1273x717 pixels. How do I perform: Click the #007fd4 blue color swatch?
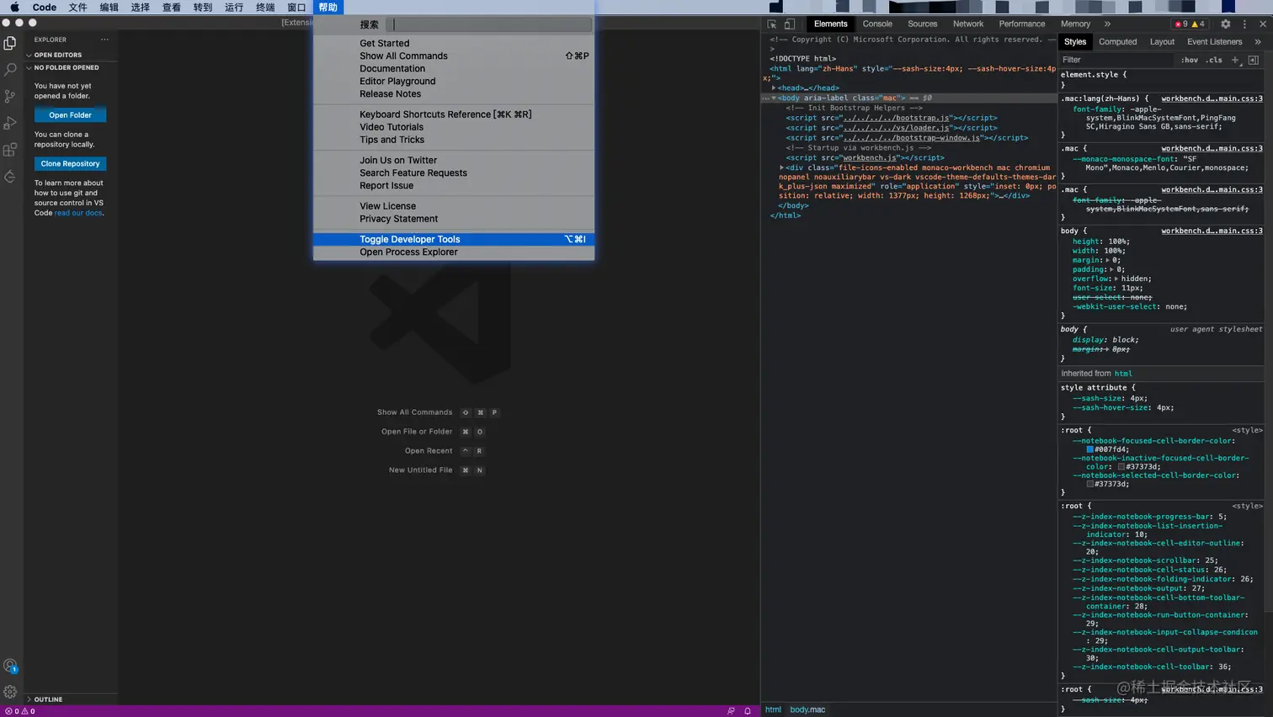pyautogui.click(x=1089, y=449)
